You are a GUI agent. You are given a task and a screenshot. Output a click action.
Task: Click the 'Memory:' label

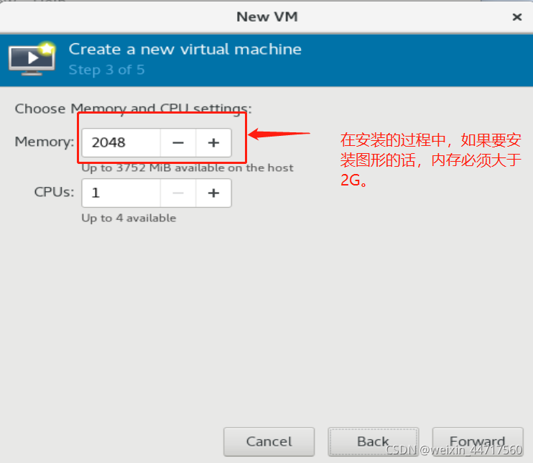point(45,142)
